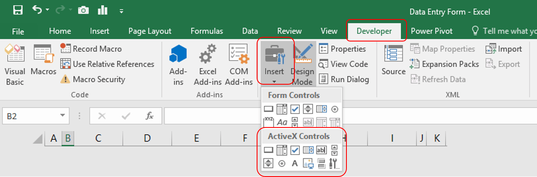Viewport: 537px width, 177px height.
Task: Open the undo history dropdown arrow
Action: pos(47,10)
